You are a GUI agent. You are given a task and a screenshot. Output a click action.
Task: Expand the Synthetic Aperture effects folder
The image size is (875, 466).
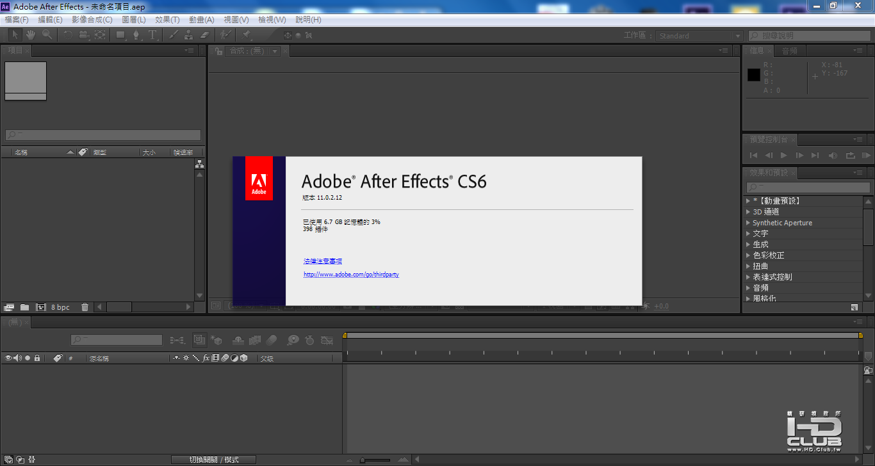coord(748,223)
